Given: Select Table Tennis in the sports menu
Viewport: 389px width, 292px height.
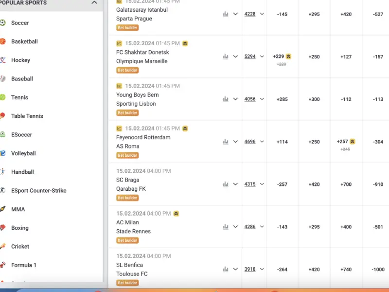Looking at the screenshot, I should point(27,116).
